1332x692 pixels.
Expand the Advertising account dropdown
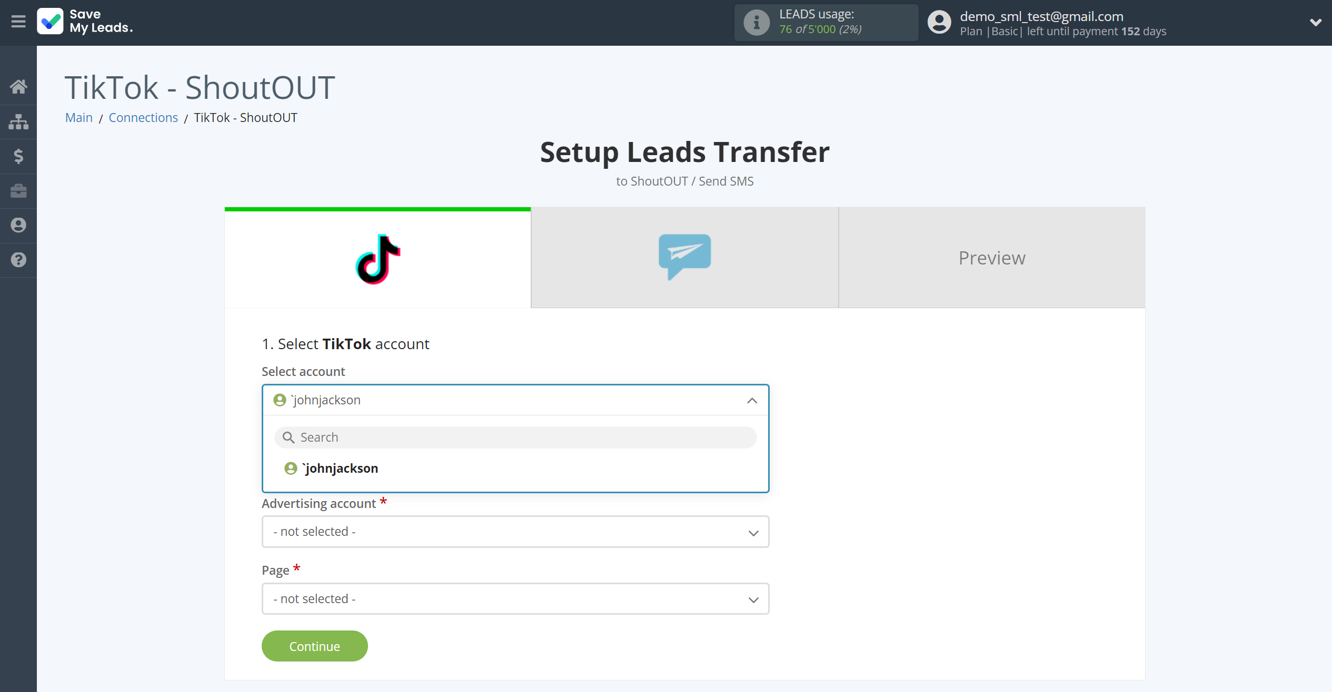[515, 532]
